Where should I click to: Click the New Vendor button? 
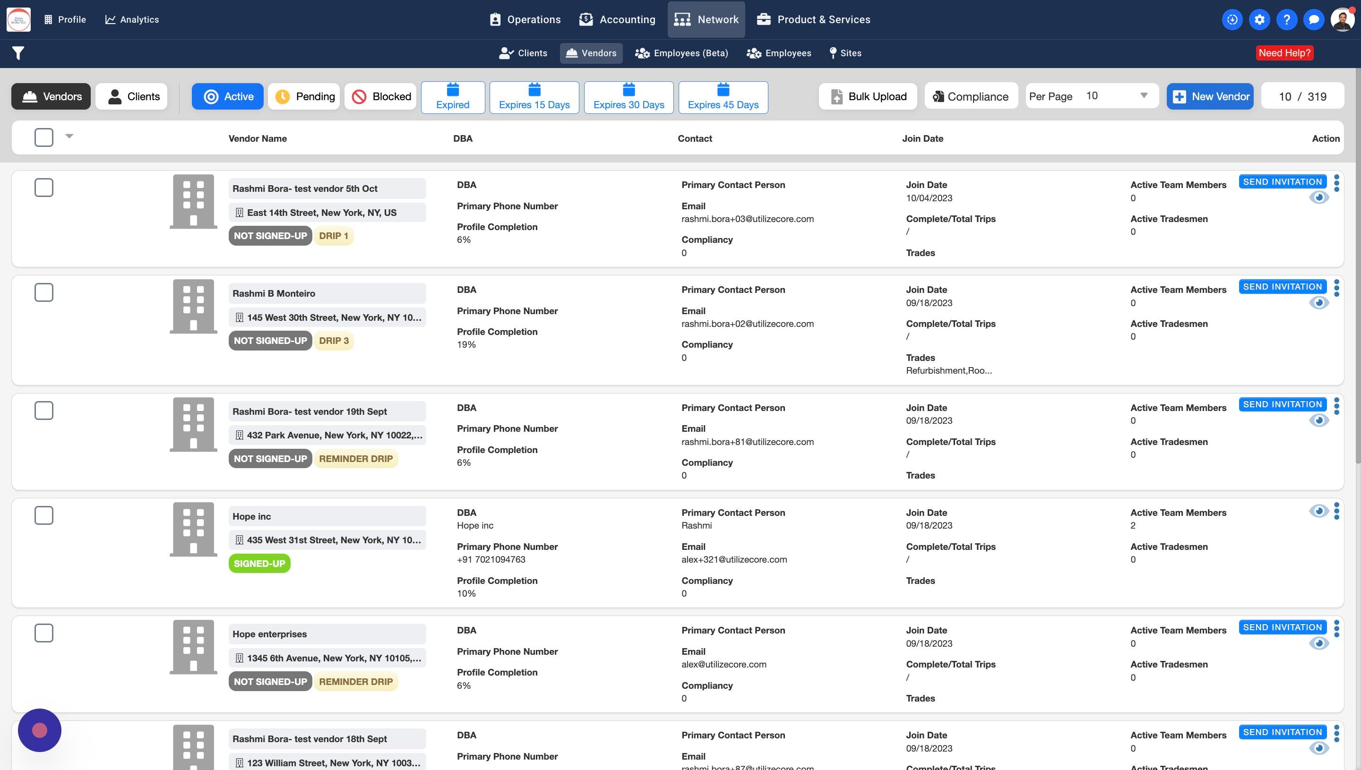tap(1210, 96)
